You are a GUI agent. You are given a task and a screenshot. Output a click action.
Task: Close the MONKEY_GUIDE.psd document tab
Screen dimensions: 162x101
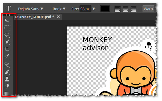[x=58, y=17]
